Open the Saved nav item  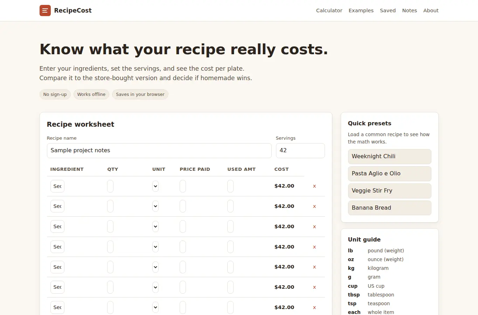pos(388,10)
